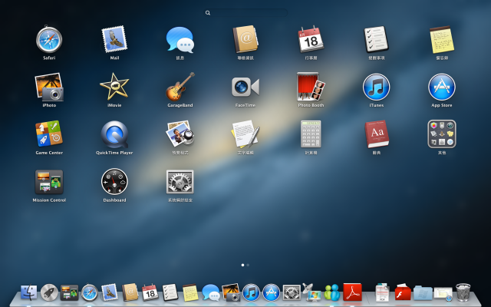Open System Preferences gear in Launchpad grid
The height and width of the screenshot is (307, 491).
[x=180, y=182]
